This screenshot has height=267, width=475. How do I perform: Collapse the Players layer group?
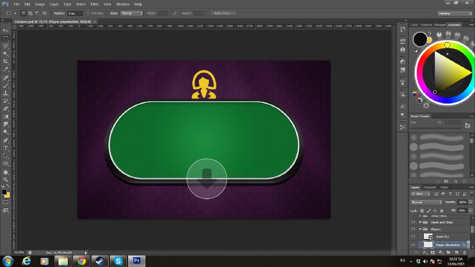point(420,229)
